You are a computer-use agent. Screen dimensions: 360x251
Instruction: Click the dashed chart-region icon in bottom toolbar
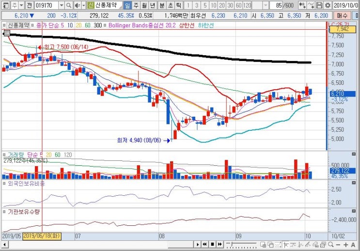pos(278,245)
